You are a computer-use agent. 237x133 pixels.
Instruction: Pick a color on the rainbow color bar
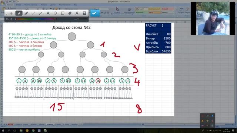pyautogui.click(x=36, y=19)
